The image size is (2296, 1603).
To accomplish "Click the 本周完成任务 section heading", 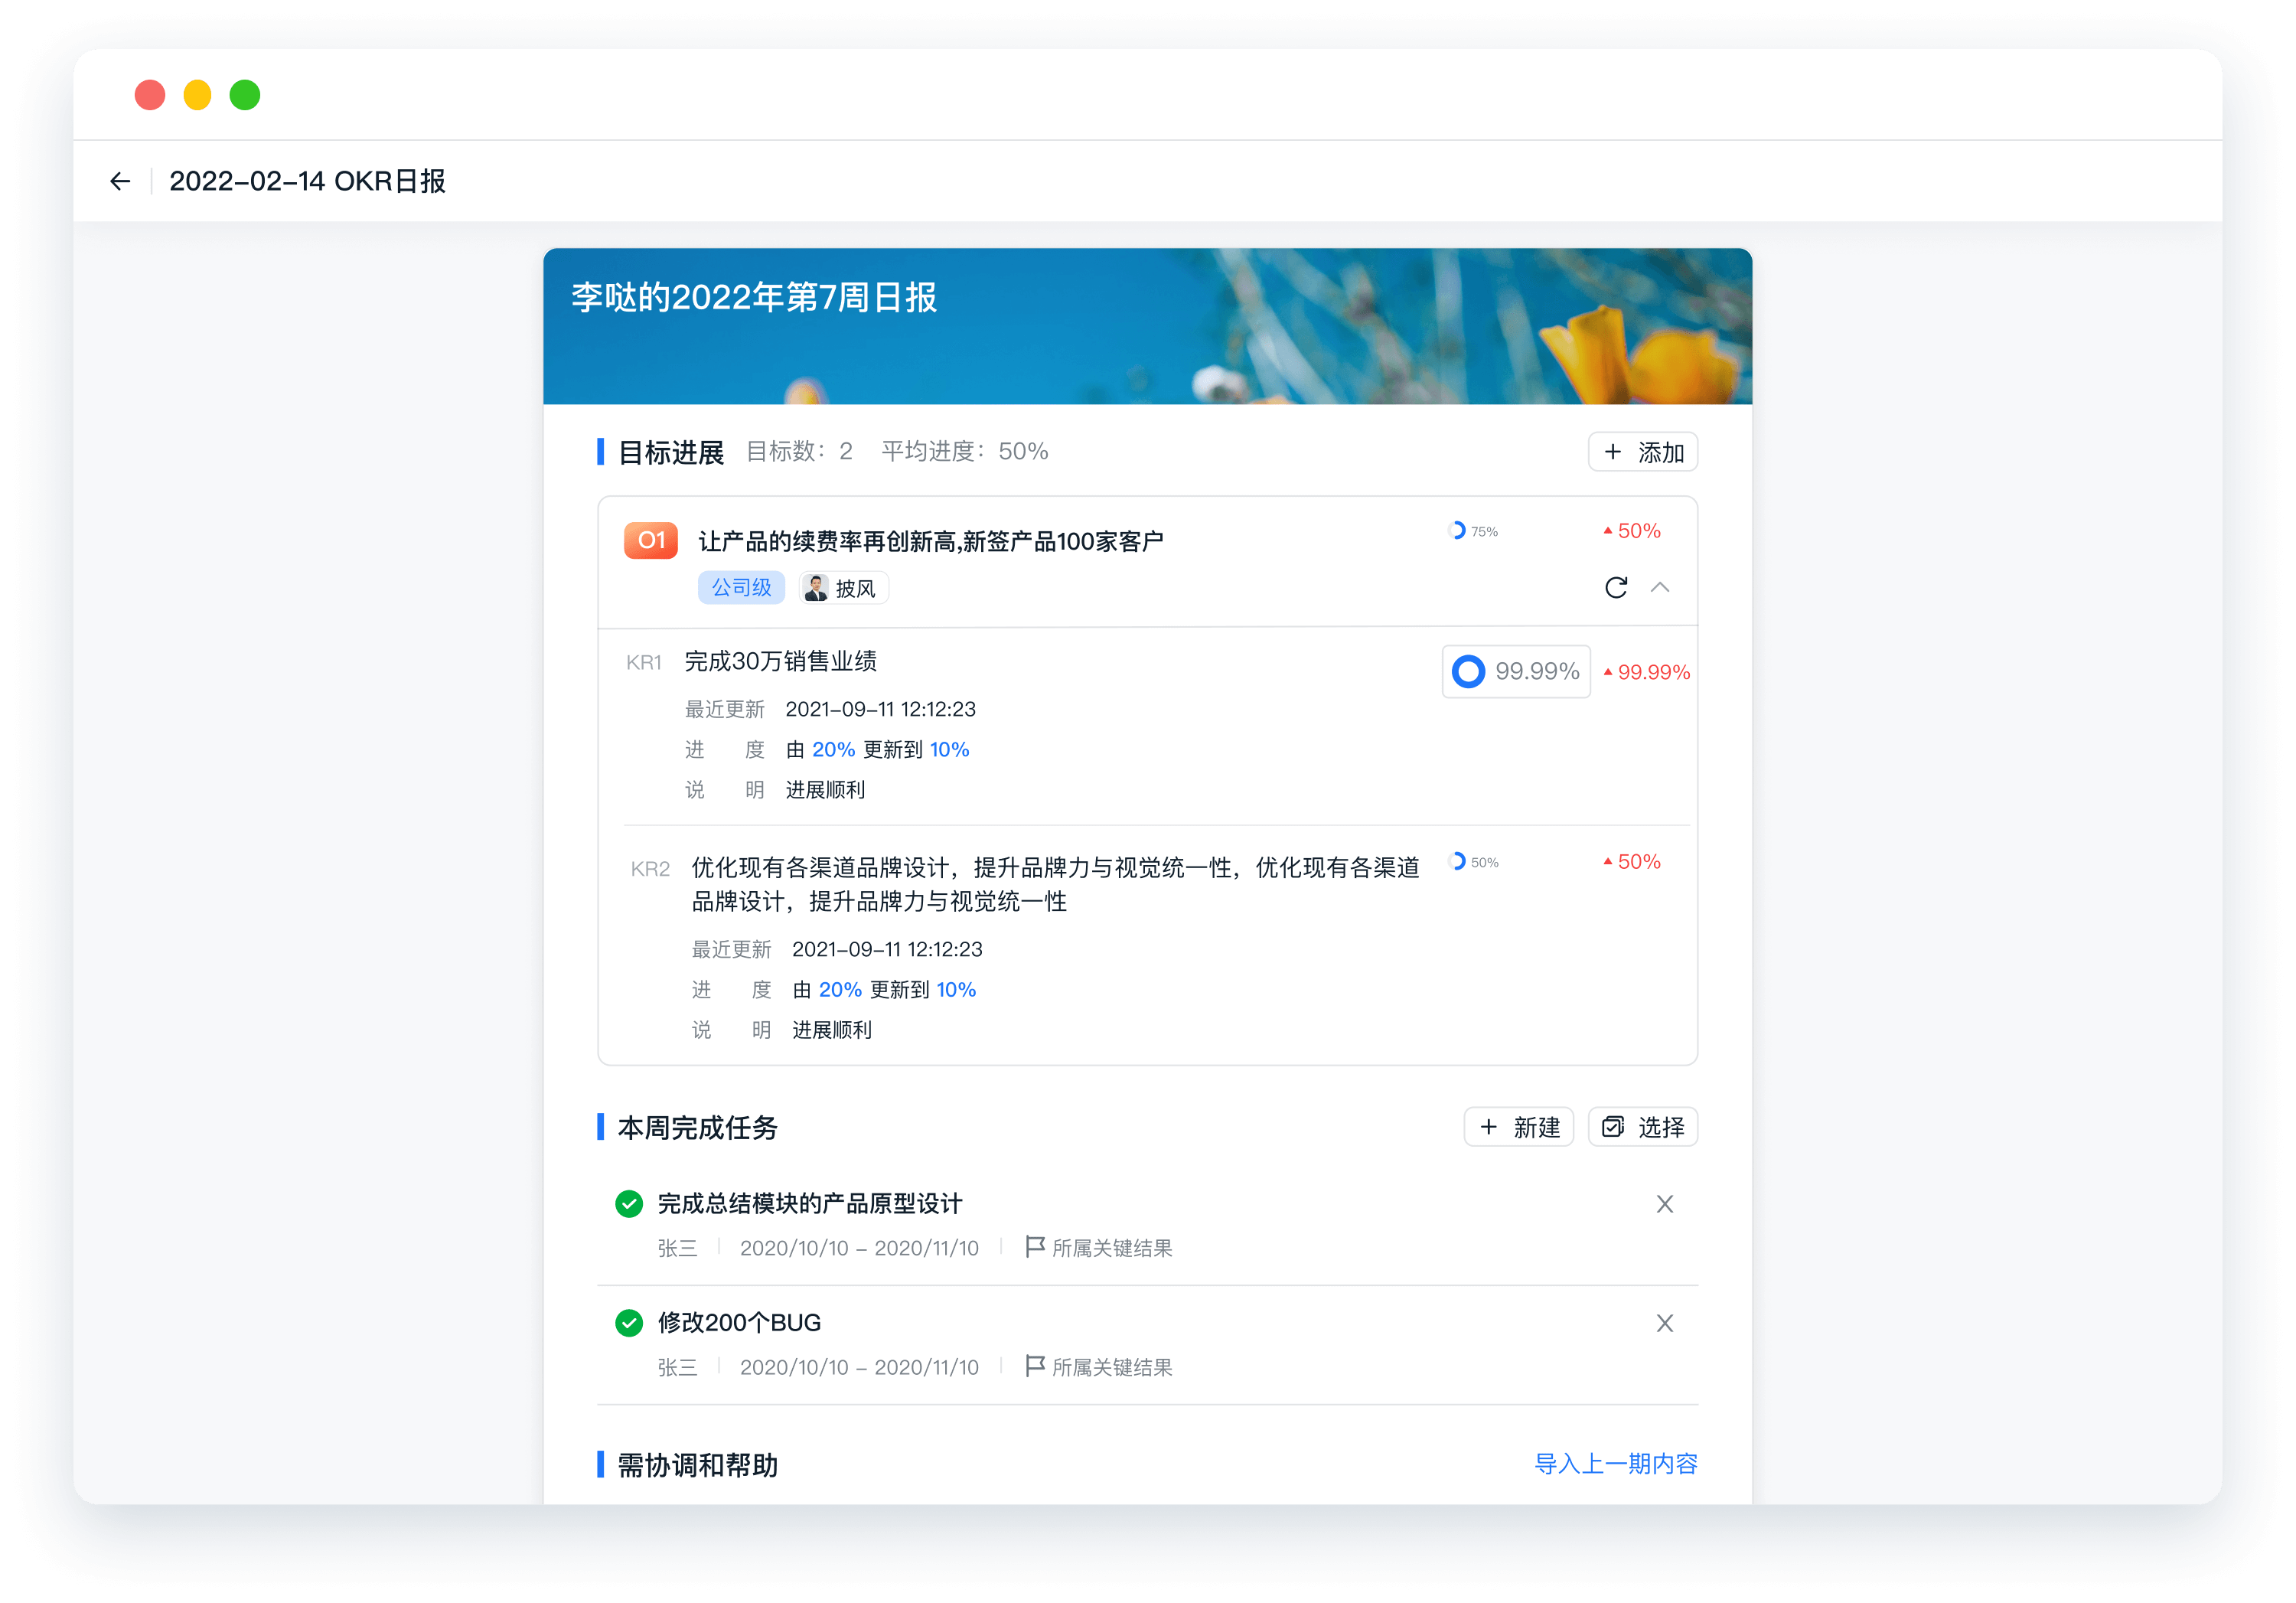I will click(x=697, y=1128).
